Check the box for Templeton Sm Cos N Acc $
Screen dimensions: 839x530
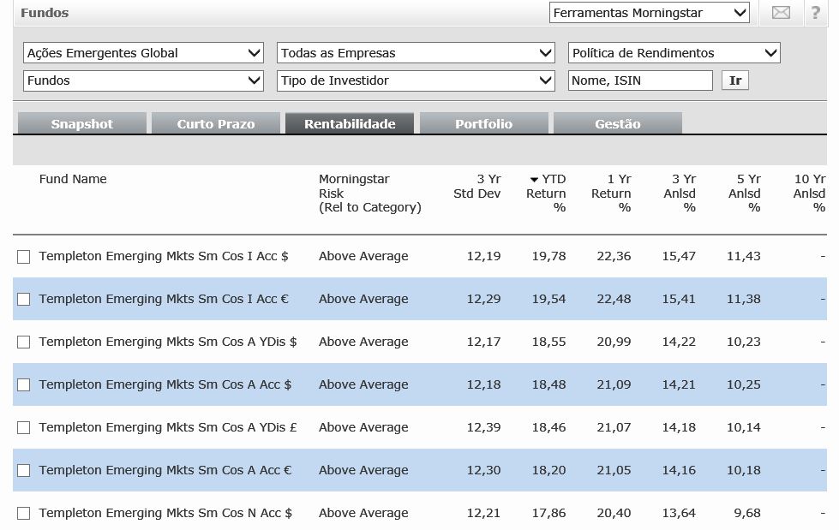(x=23, y=514)
